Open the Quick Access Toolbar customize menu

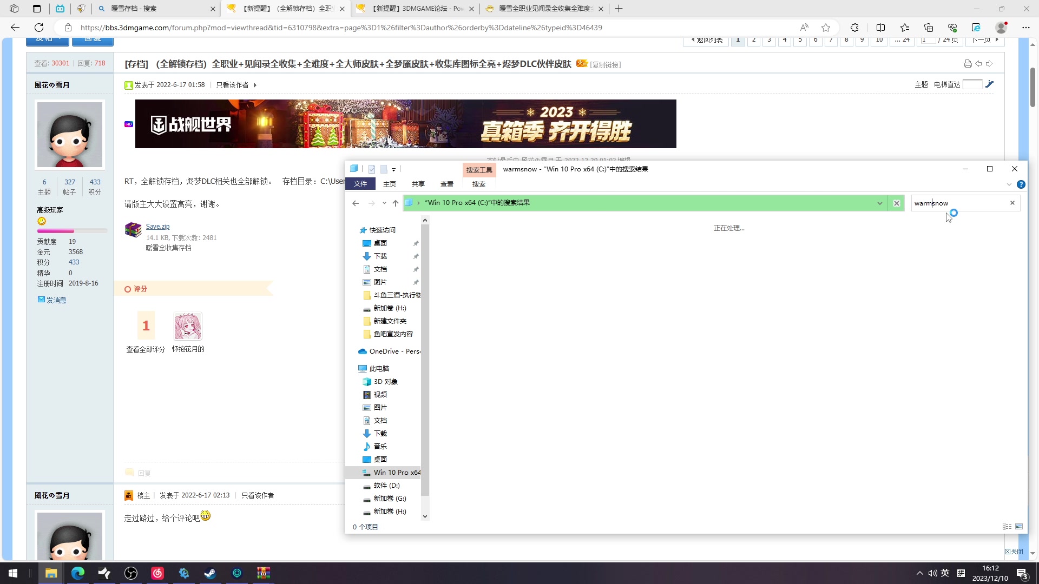click(x=393, y=170)
